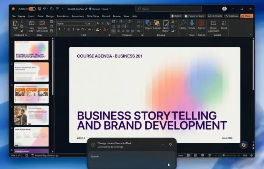
Task: Clear all formatting icon
Action: [108, 24]
